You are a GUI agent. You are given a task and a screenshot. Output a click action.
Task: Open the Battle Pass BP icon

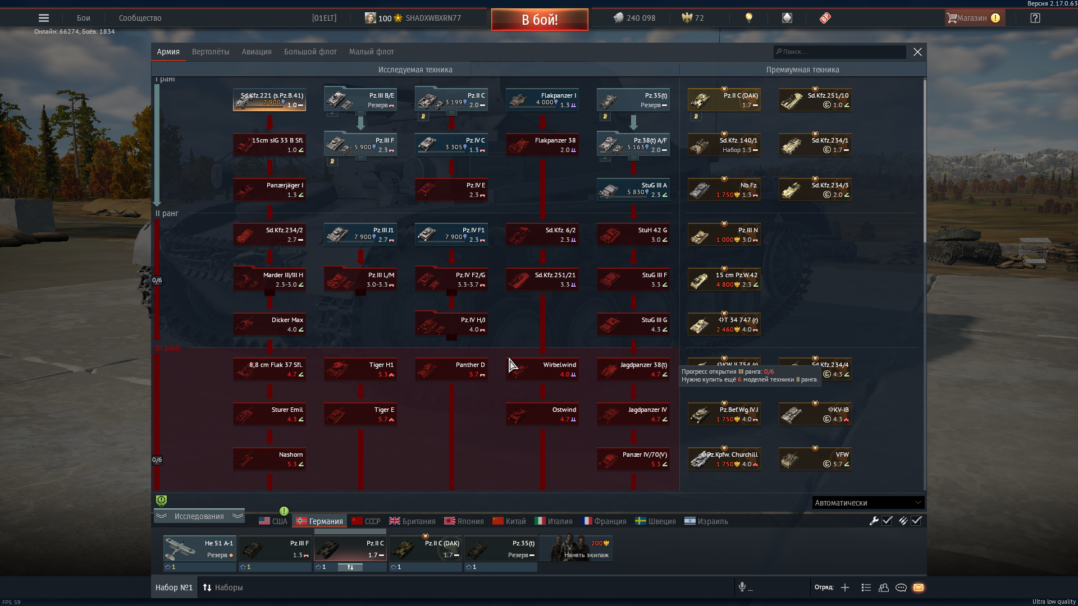(825, 18)
